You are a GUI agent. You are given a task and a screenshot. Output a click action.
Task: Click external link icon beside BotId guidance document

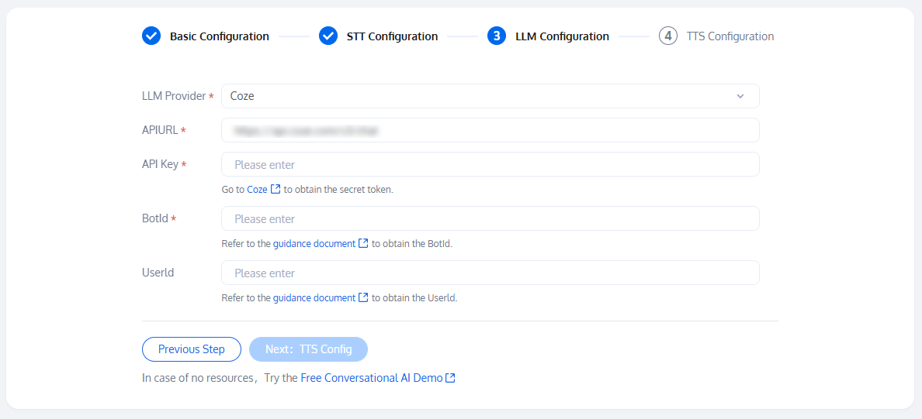(x=363, y=243)
